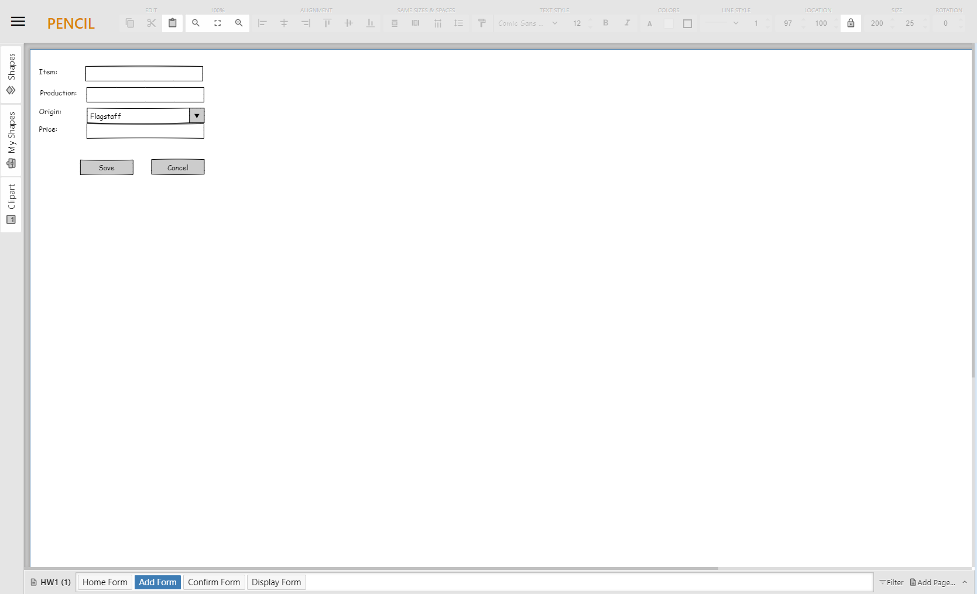Click the make same height icon

tap(416, 23)
